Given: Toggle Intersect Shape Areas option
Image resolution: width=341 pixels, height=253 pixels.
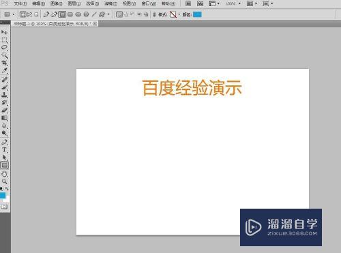Looking at the screenshot, I should 139,14.
